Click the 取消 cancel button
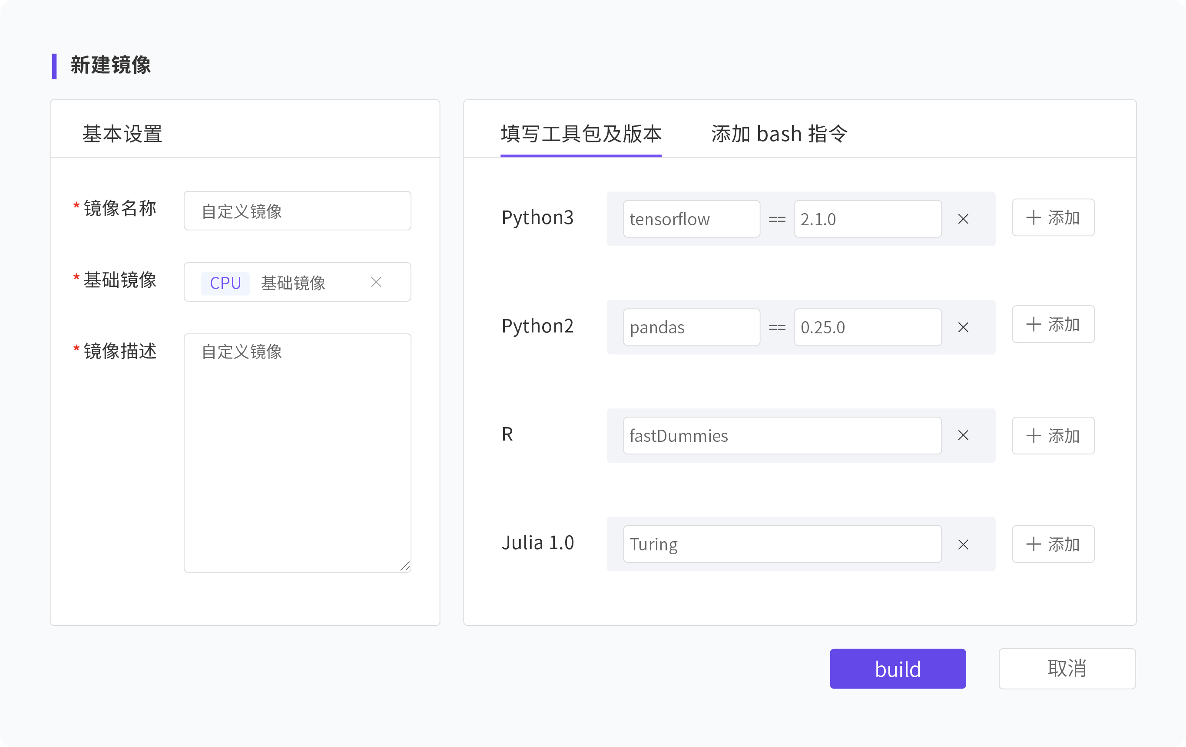 1067,668
